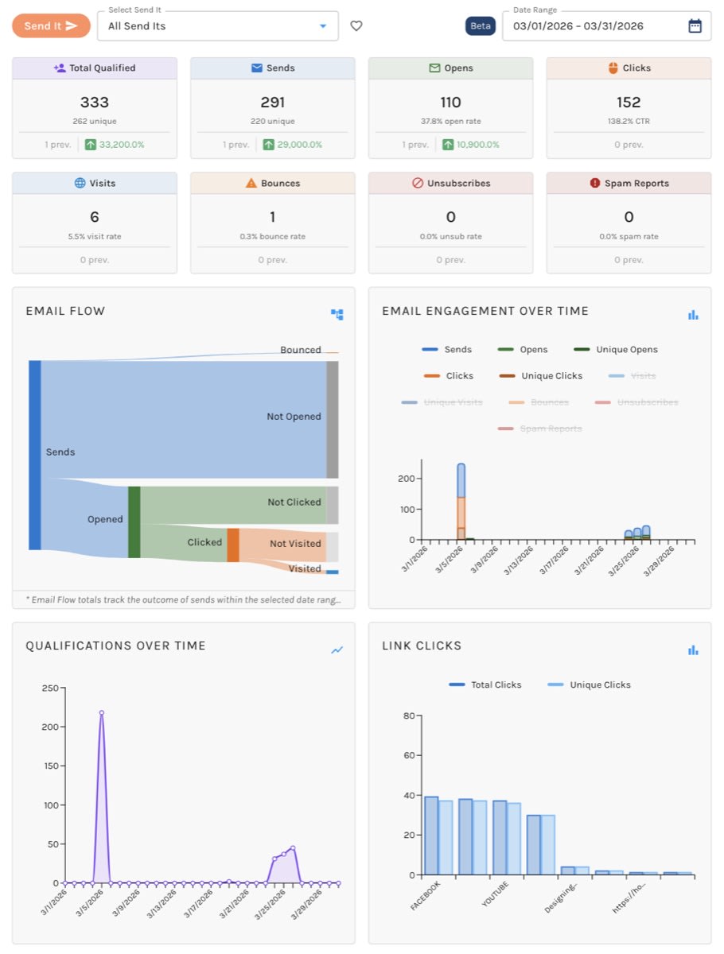The height and width of the screenshot is (954, 724).
Task: Click the green up arrow in Sends card
Action: [268, 145]
